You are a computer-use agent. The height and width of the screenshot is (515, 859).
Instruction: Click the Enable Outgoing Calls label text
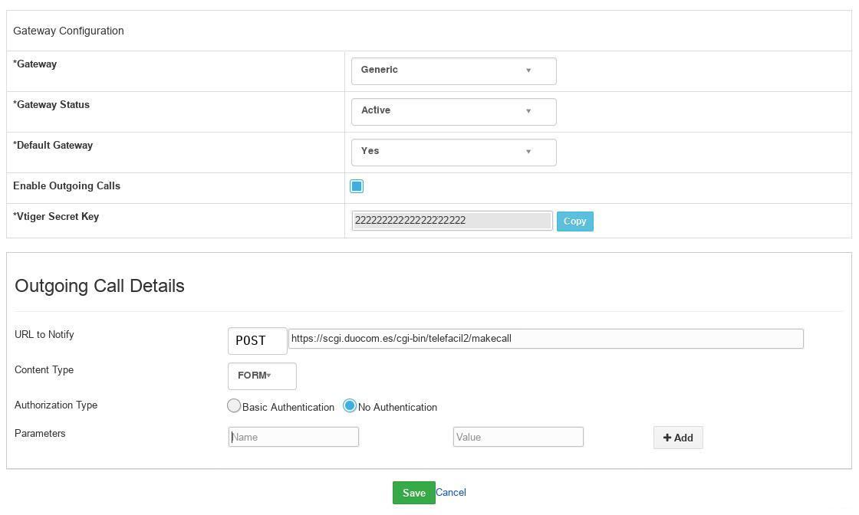point(67,186)
